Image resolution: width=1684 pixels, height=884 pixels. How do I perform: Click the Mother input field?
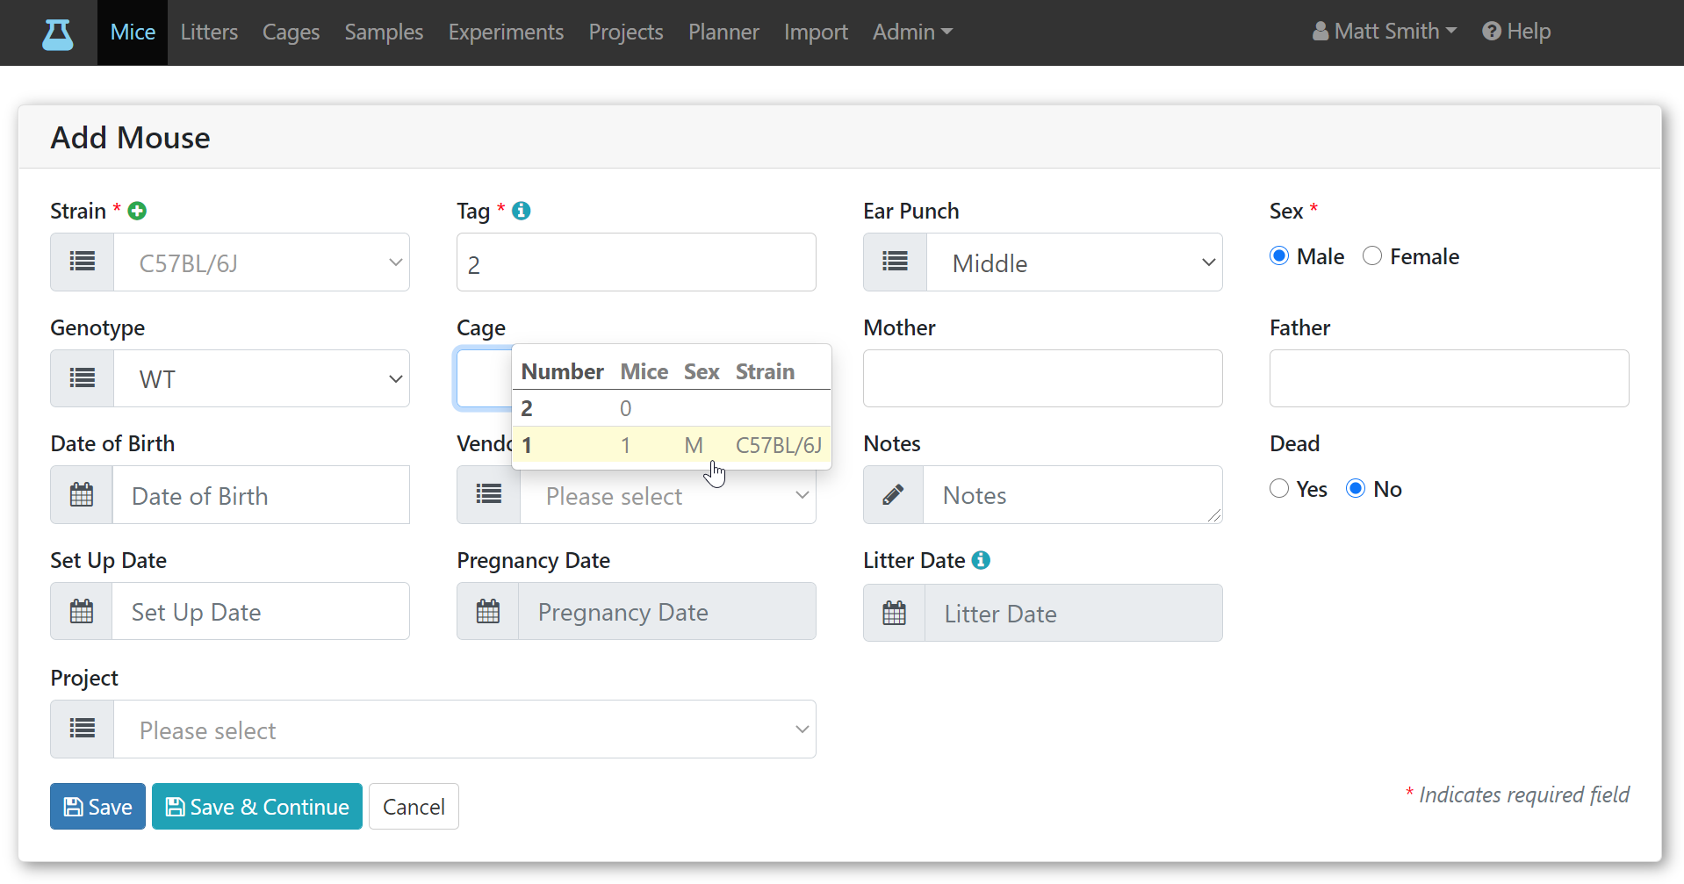click(x=1043, y=378)
